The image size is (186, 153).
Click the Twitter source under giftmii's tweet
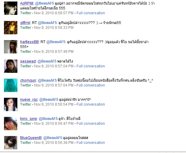26,28
